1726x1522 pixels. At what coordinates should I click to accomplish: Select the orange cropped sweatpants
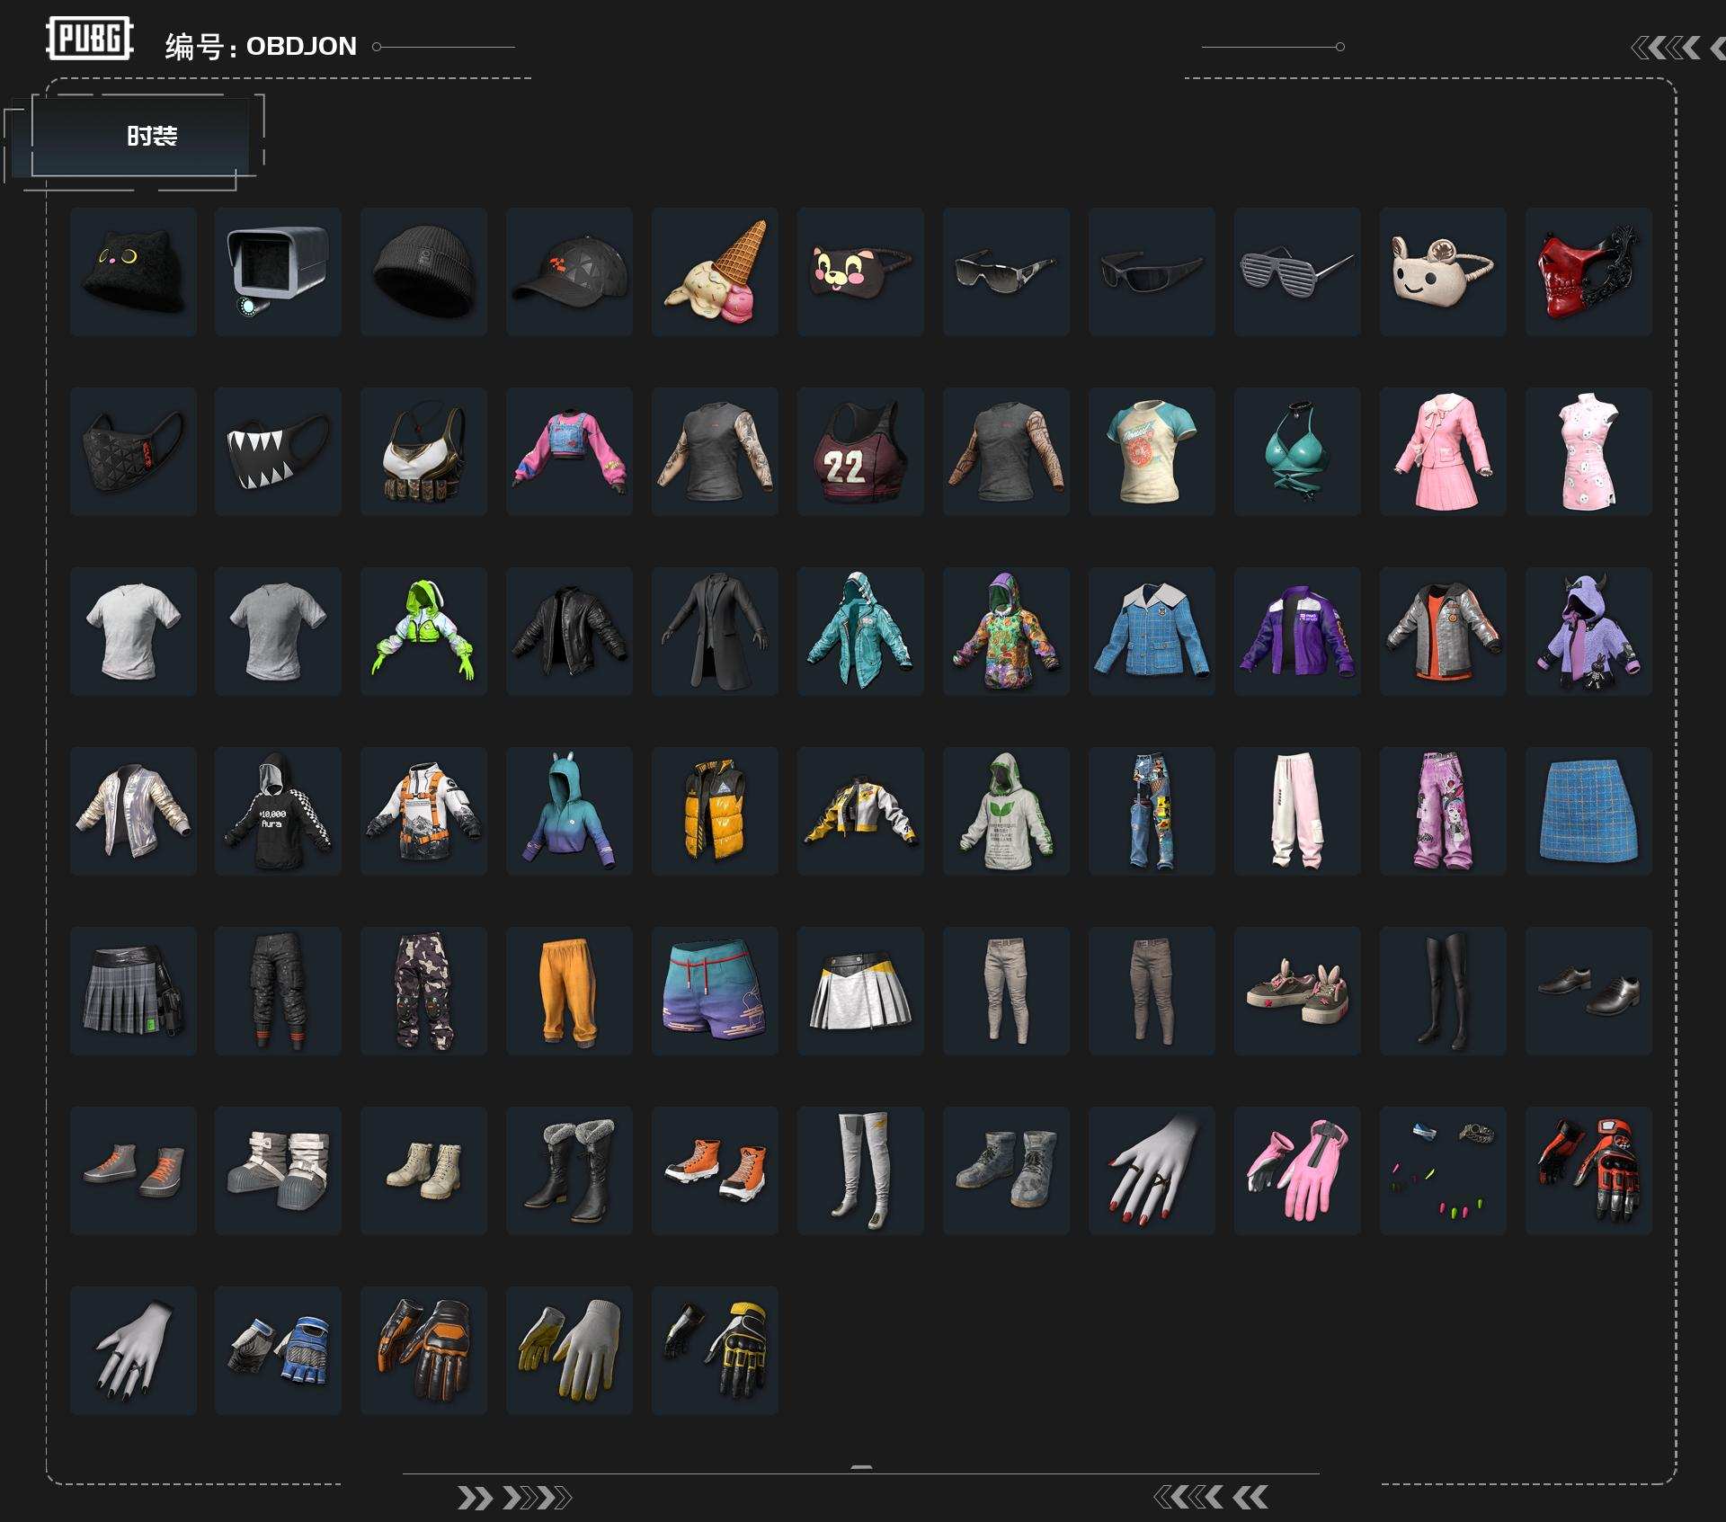click(x=569, y=990)
